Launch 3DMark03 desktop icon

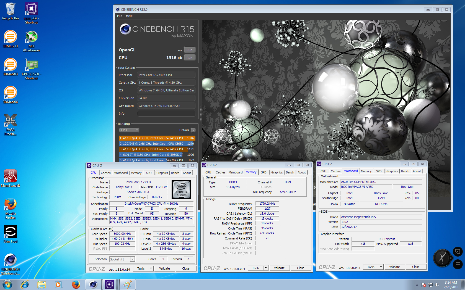[11, 67]
